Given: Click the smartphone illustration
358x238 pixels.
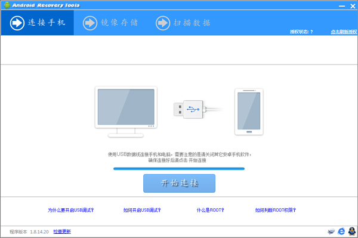Looking at the screenshot, I should (x=249, y=112).
